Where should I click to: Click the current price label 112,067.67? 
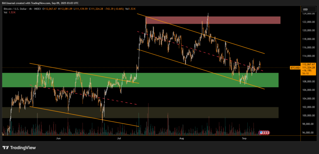pyautogui.click(x=307, y=64)
